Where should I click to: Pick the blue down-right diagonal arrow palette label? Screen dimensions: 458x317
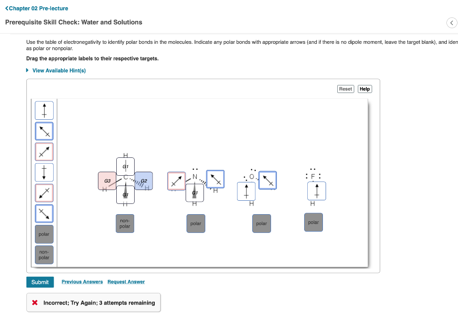(x=44, y=214)
